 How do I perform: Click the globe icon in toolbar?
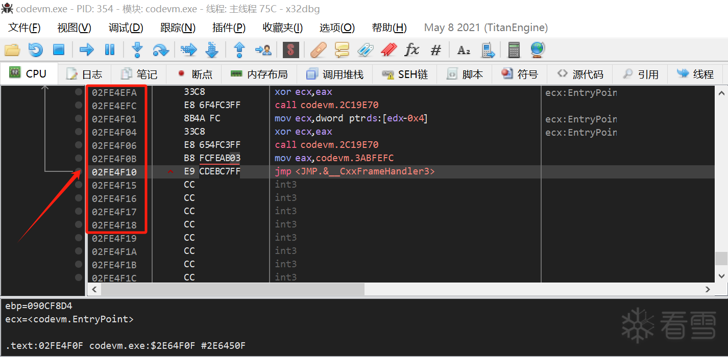click(x=538, y=49)
